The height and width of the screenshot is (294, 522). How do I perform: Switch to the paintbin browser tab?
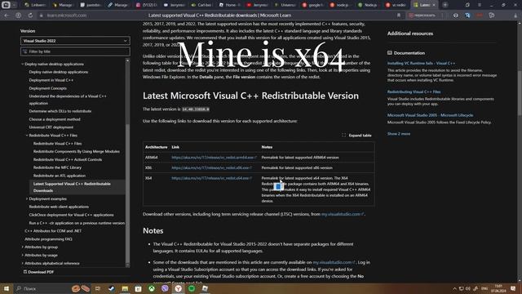(91, 5)
